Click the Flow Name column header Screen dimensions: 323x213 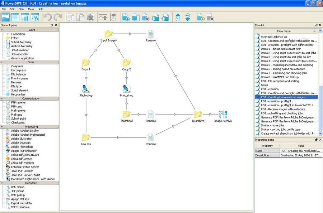click(284, 31)
